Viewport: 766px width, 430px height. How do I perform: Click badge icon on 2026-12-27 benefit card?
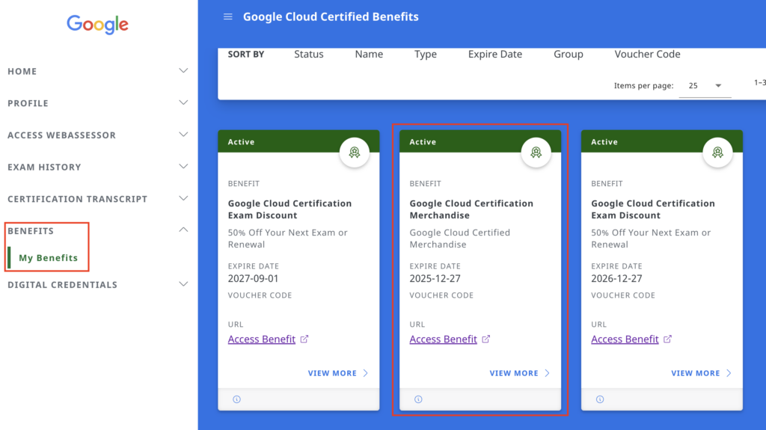717,153
